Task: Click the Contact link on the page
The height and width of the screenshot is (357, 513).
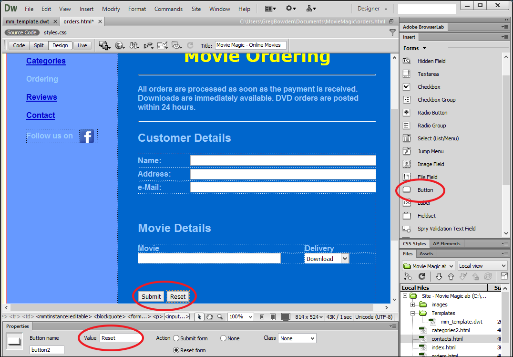Action: pos(41,115)
